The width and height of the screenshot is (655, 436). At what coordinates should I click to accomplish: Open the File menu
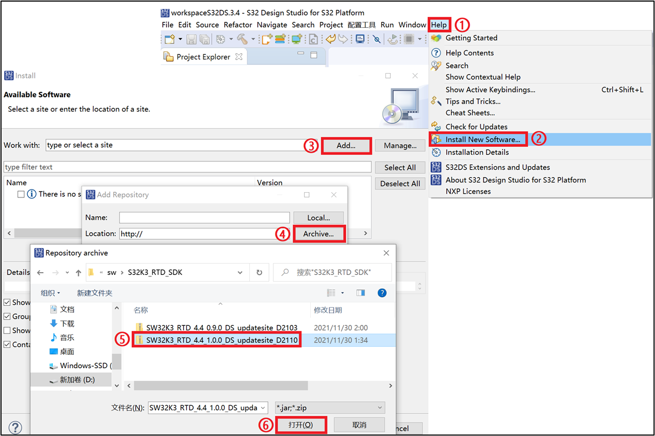pos(168,25)
